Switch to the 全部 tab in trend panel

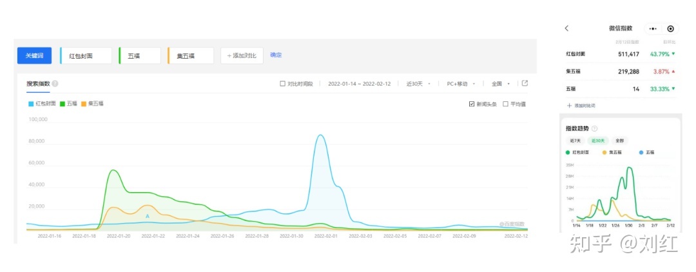click(x=619, y=141)
